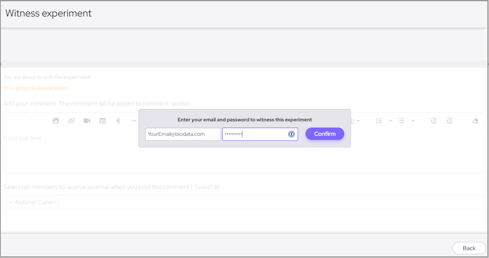Click the decrease indent icon
Image resolution: width=489 pixels, height=258 pixels.
(449, 121)
